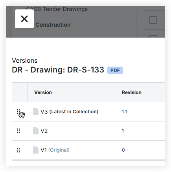The height and width of the screenshot is (172, 171).
Task: Click the DR - Drawing: DR-S-133 title
Action: 58,70
